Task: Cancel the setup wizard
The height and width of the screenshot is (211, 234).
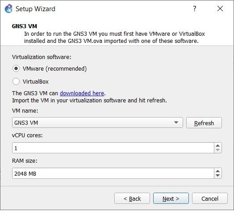Action: click(210, 198)
